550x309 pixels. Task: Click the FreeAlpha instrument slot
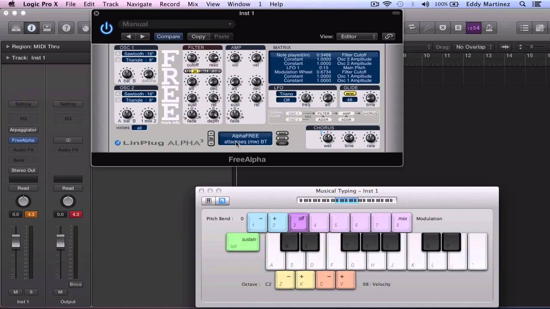[x=23, y=140]
